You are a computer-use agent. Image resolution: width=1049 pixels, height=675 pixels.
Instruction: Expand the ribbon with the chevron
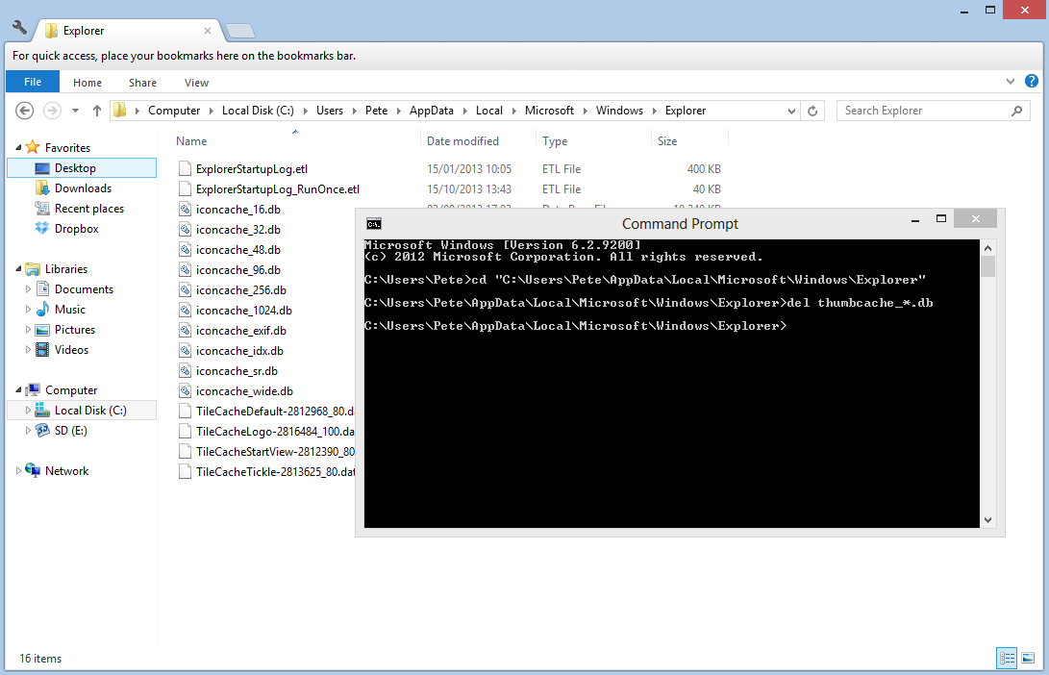1011,82
